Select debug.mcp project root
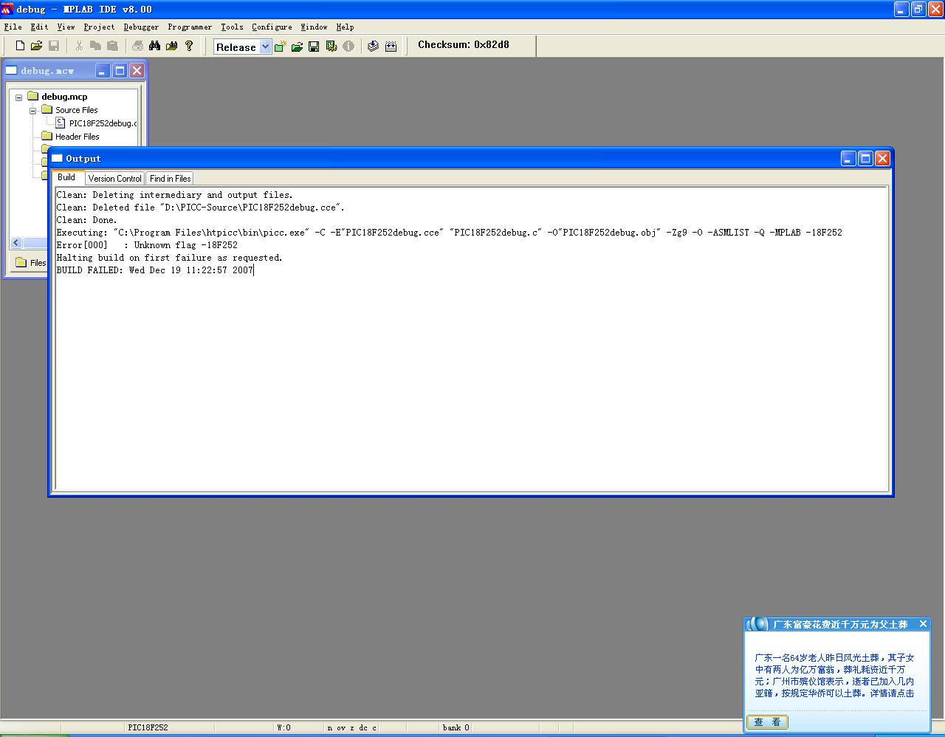Image resolution: width=945 pixels, height=737 pixels. point(64,97)
